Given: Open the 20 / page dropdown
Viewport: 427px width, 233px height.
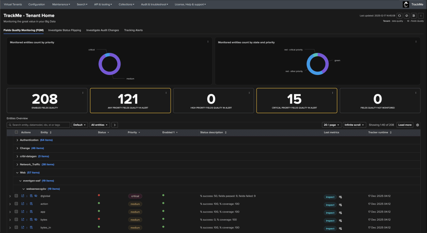Looking at the screenshot, I should tap(332, 125).
